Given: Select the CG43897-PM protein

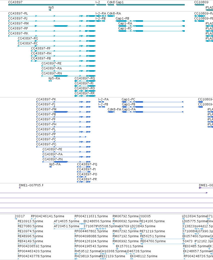Looking at the screenshot, I should click(x=64, y=112).
